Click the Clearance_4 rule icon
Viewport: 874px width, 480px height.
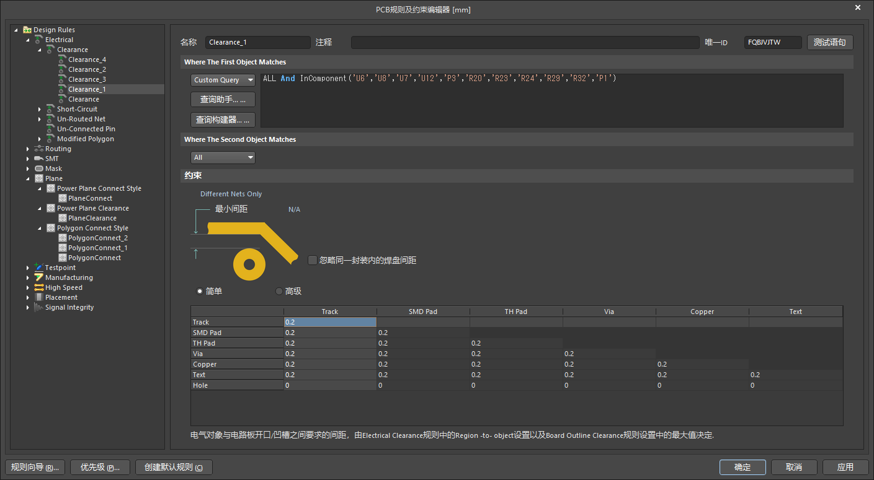click(x=62, y=59)
